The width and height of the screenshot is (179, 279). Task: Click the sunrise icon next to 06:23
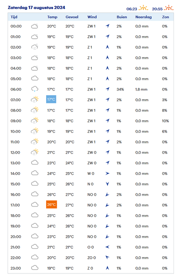point(143,8)
